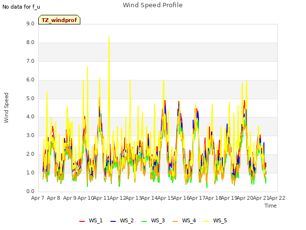Click the Apr 17 x-axis tick label
This screenshot has width=306, height=230.
(197, 198)
